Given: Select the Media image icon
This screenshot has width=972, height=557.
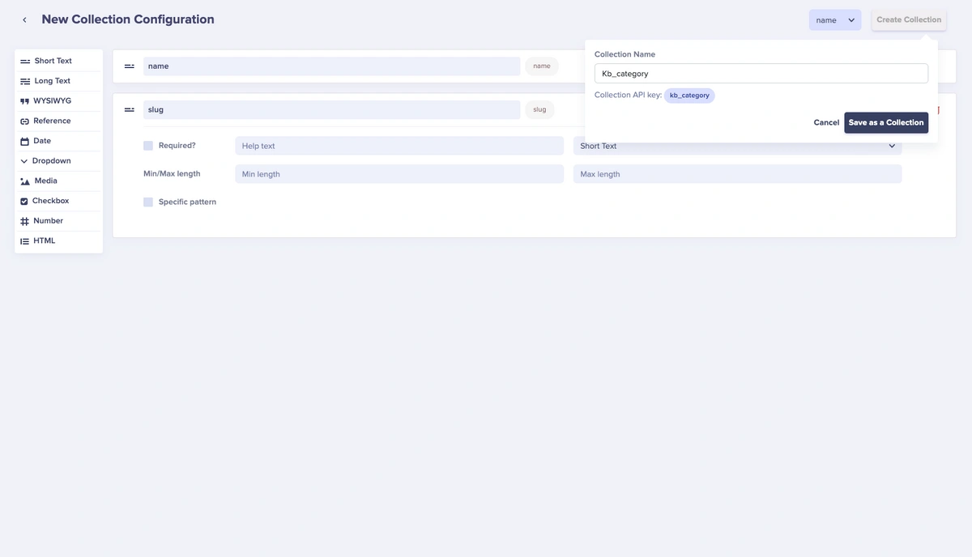Looking at the screenshot, I should coord(25,181).
